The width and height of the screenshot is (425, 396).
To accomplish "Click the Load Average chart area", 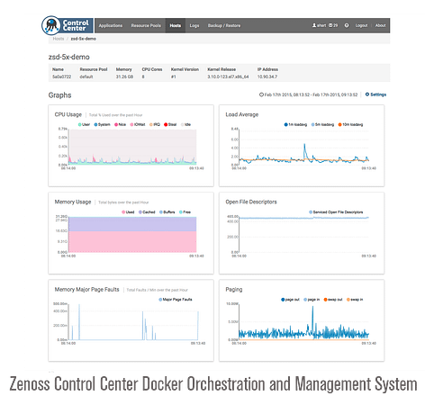I will (303, 147).
